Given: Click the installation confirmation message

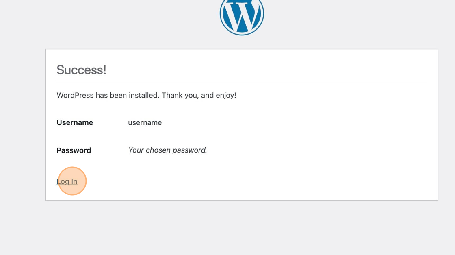Looking at the screenshot, I should pyautogui.click(x=147, y=95).
